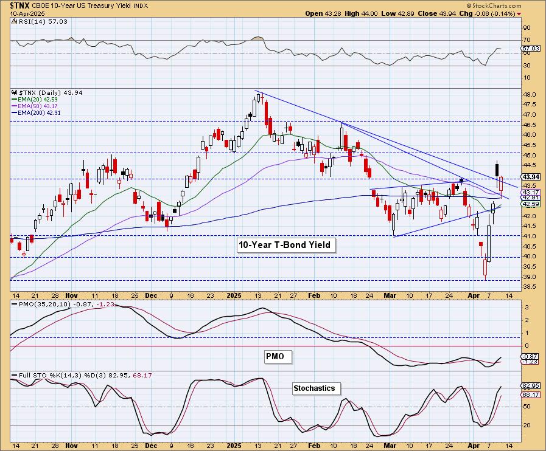The width and height of the screenshot is (546, 451).
Task: Click the Open 43.28 value
Action: coord(323,13)
